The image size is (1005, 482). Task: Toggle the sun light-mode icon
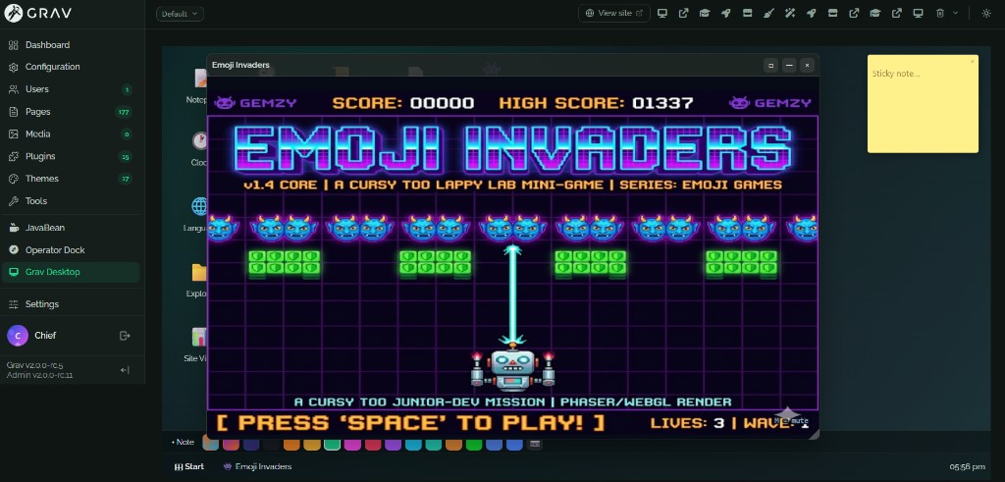[986, 13]
